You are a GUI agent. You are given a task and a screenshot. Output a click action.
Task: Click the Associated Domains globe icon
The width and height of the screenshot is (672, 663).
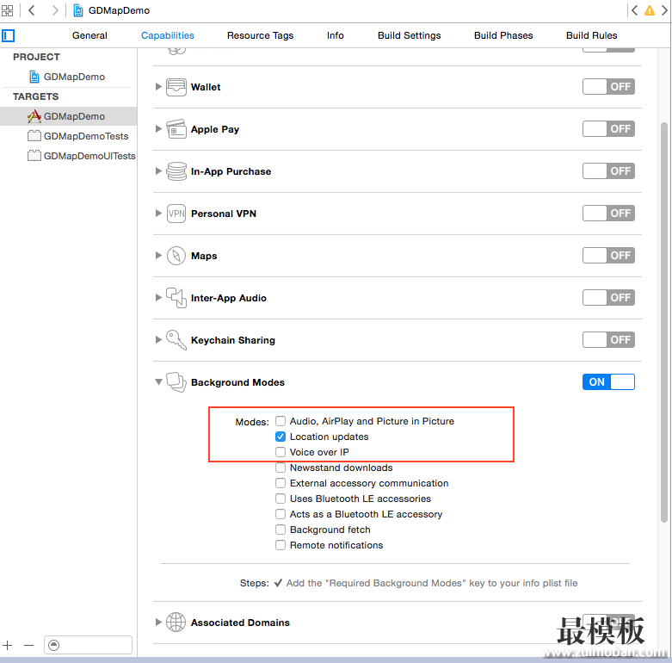(176, 623)
